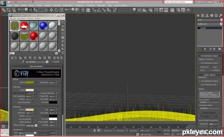Click the keyword search field
This screenshot has height=137, width=224.
point(178,2)
